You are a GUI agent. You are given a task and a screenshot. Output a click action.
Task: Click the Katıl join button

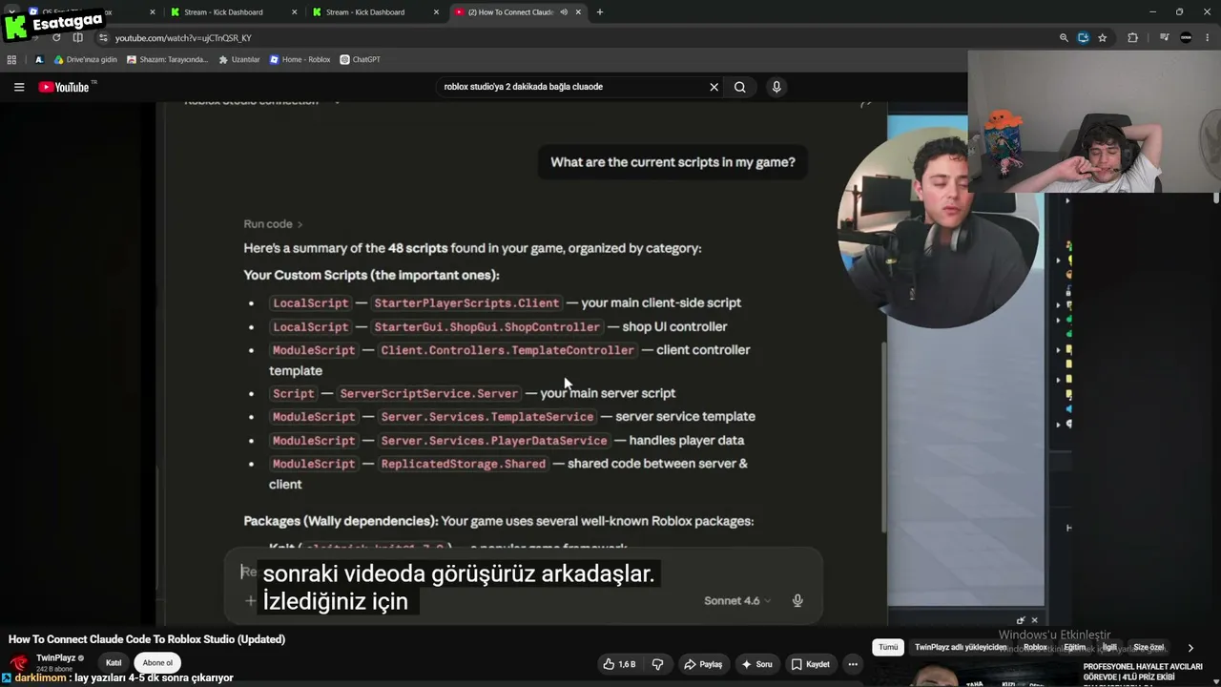click(x=114, y=663)
